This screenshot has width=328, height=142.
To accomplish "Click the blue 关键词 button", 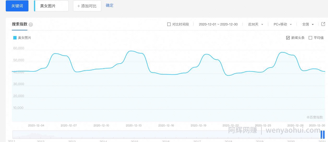I will click(17, 6).
